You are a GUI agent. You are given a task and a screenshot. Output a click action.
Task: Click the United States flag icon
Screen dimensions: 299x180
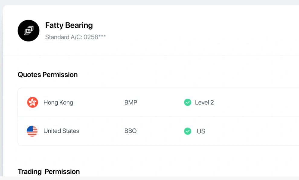point(32,131)
